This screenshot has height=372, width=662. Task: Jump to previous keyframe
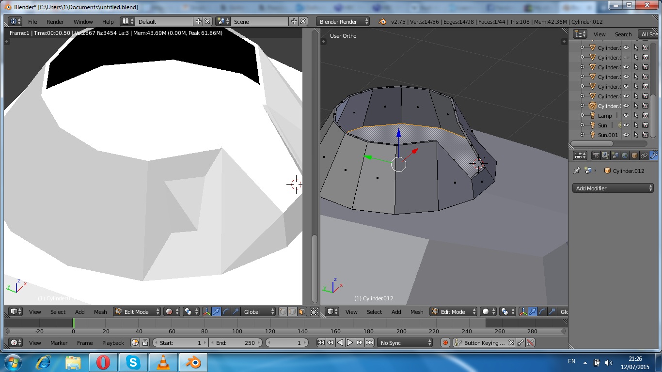[331, 342]
